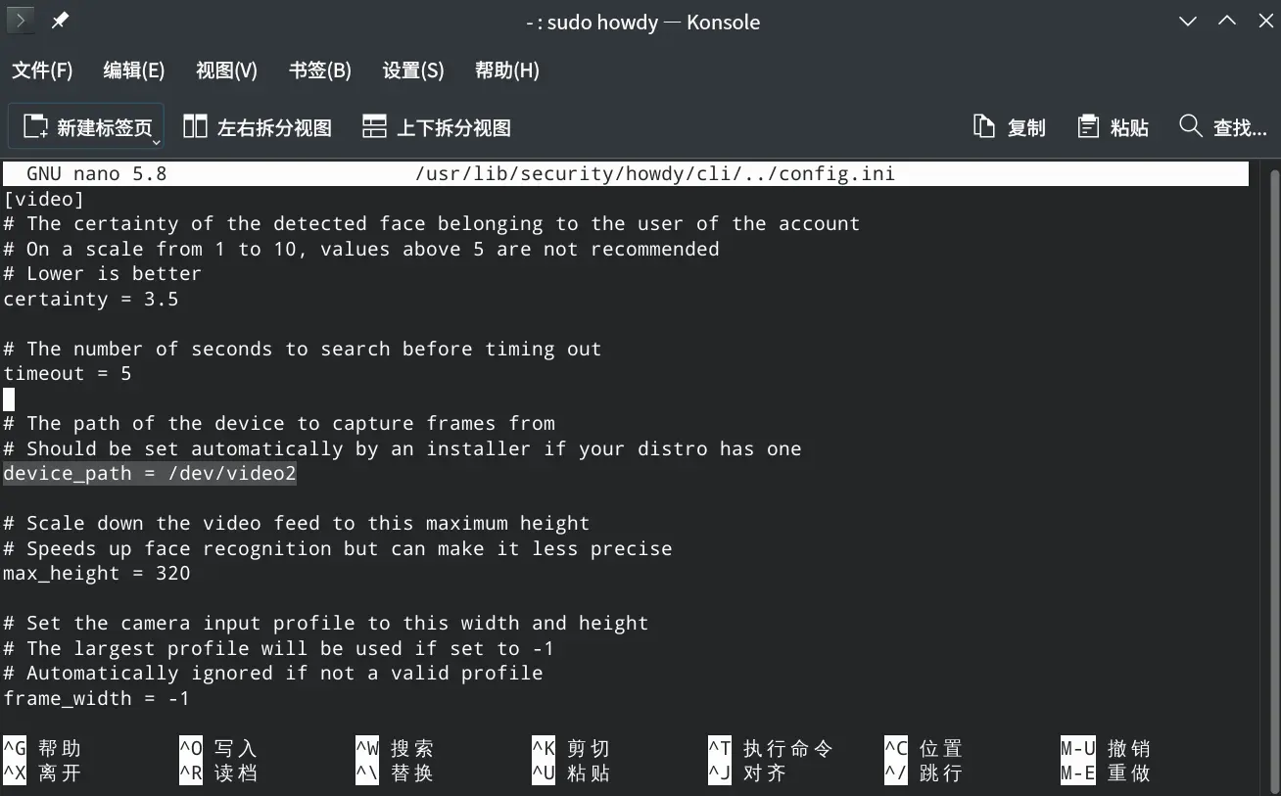Click the window maximize chevron
The image size is (1281, 796).
(1227, 22)
